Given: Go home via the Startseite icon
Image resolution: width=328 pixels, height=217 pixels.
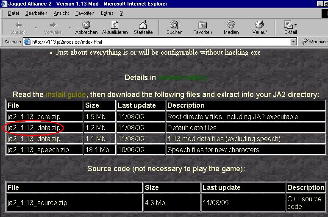Looking at the screenshot, I should (x=143, y=25).
